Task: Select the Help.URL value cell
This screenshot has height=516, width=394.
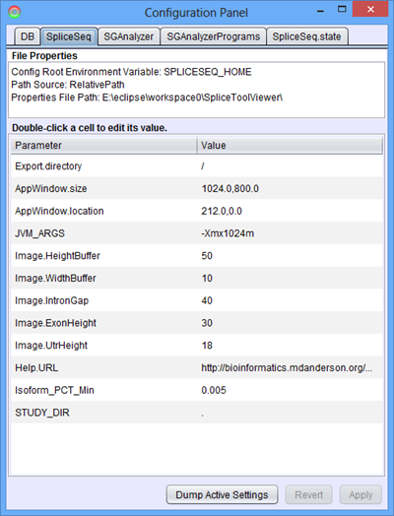Action: (290, 367)
